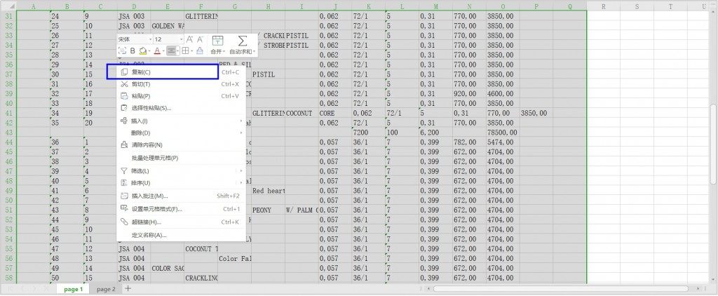Select 定义名称(A) Define Name entry

click(182, 235)
